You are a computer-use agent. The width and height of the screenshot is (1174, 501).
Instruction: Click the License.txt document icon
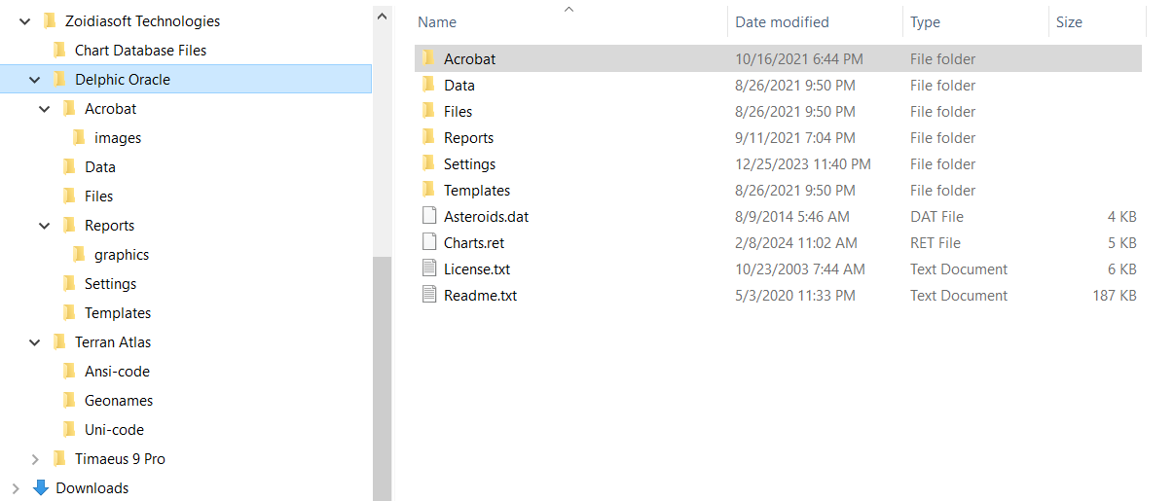tap(429, 268)
